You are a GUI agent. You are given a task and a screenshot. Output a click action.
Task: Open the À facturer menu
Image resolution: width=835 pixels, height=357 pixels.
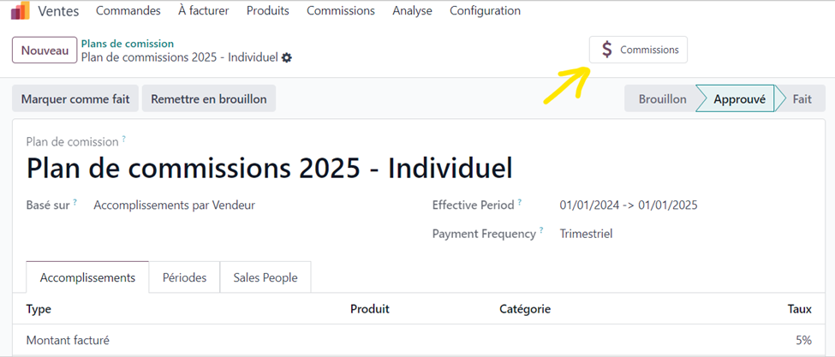tap(204, 10)
